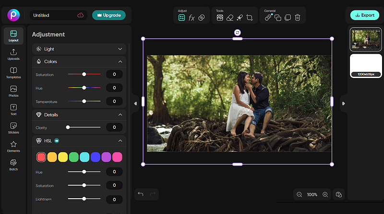Select the pink HSL color swatch

117,157
